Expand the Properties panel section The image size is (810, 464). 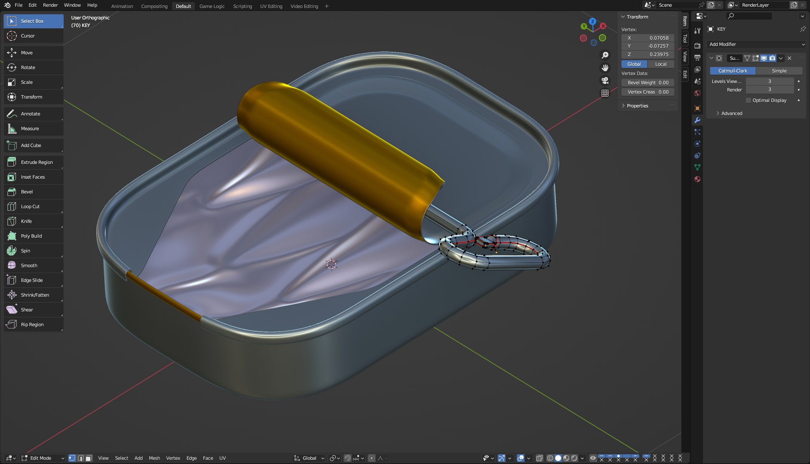[637, 106]
